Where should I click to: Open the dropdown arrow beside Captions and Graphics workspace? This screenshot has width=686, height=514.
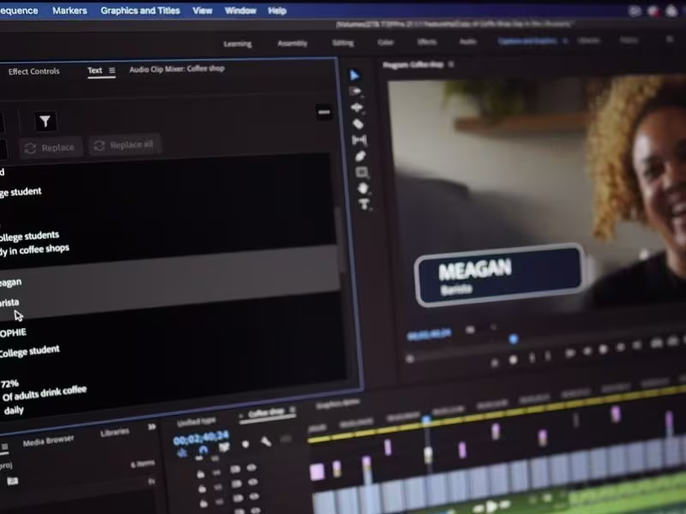[x=565, y=40]
